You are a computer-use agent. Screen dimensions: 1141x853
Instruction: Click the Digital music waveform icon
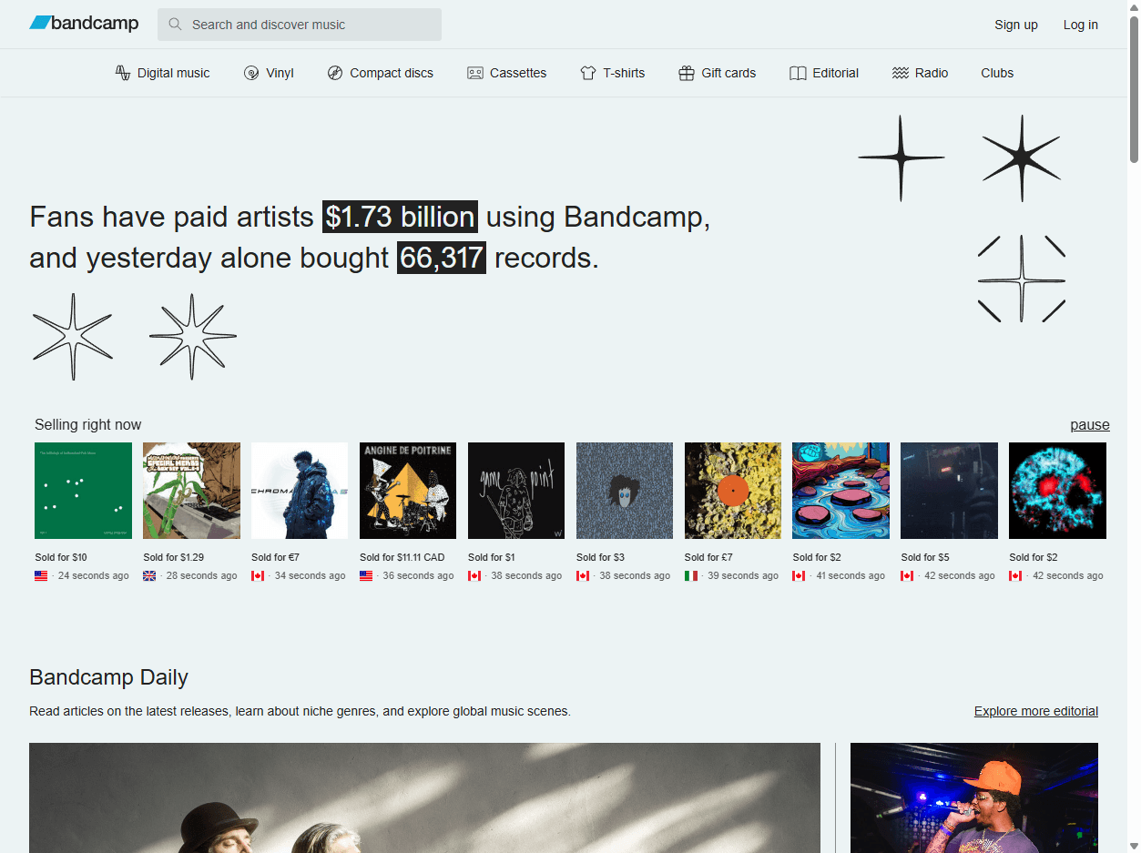123,73
